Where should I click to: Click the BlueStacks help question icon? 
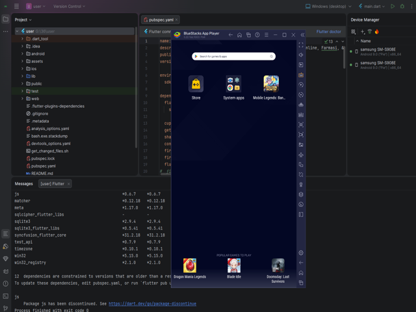point(257,35)
